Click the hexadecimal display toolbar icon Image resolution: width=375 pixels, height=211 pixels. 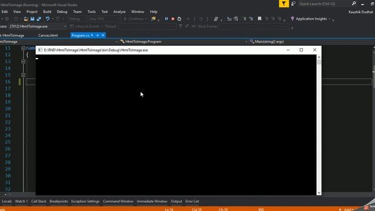tap(216, 19)
